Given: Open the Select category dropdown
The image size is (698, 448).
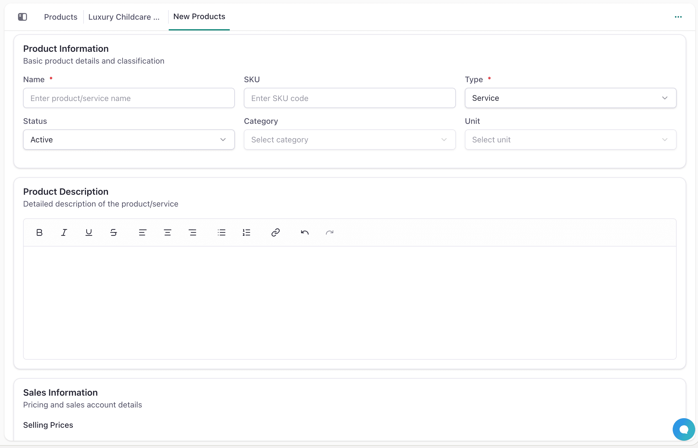Looking at the screenshot, I should click(350, 140).
